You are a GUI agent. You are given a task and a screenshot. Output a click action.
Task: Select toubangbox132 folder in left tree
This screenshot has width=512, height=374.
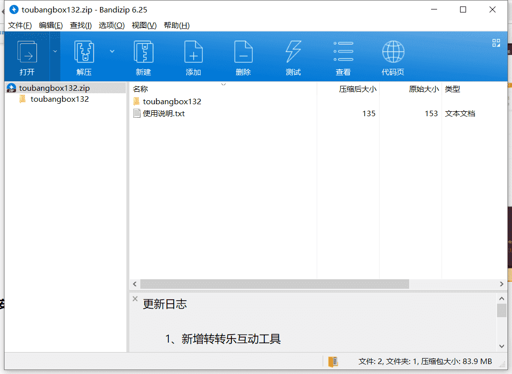[x=59, y=99]
